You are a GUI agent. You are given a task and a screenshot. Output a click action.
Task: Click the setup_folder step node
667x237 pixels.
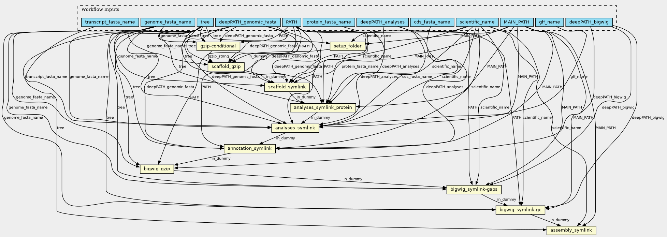[x=347, y=46]
